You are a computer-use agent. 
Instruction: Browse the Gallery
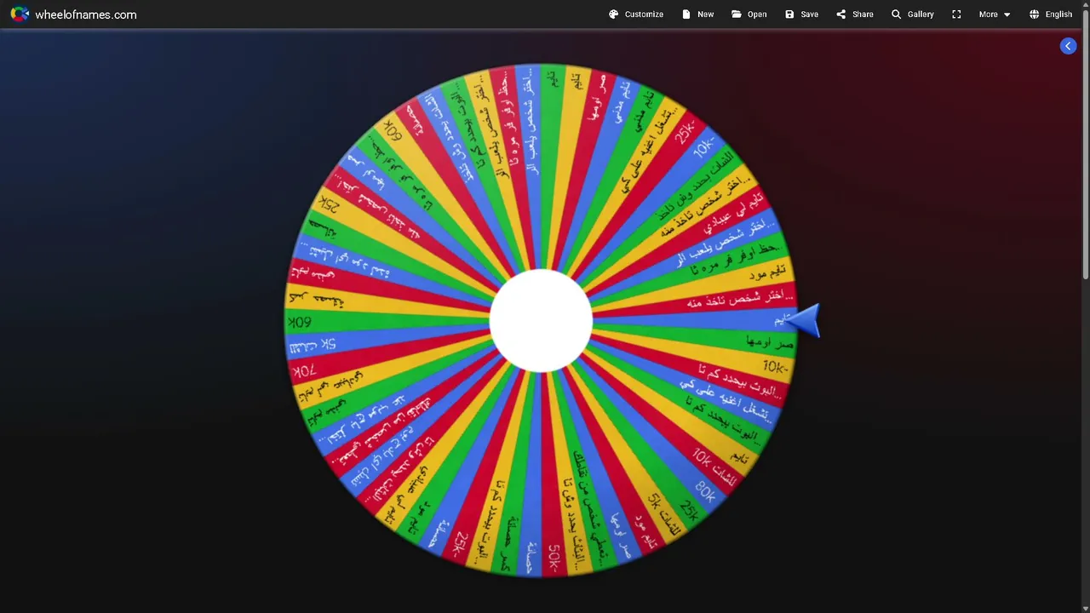tap(912, 14)
